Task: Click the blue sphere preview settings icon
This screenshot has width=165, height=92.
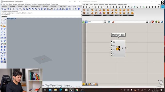Action: tap(162, 22)
